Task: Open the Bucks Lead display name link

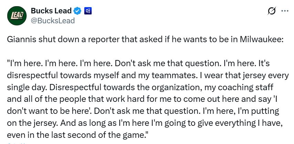Action: [51, 11]
